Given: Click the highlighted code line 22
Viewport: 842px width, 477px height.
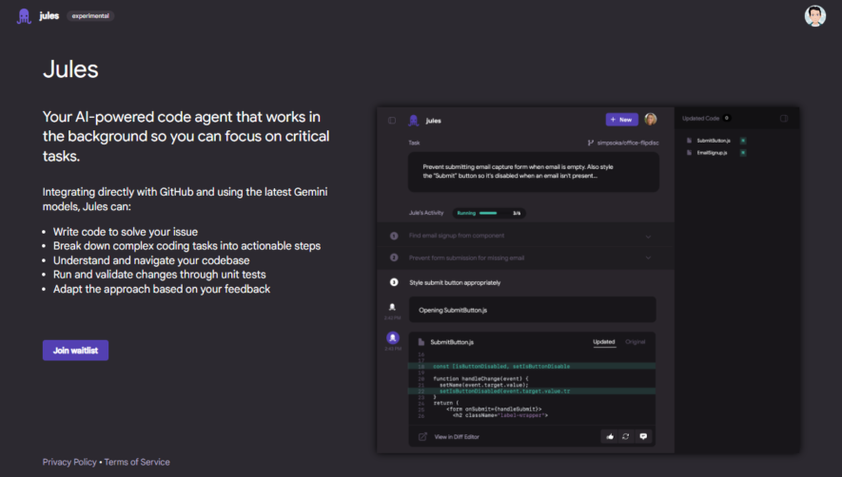Looking at the screenshot, I should click(532, 391).
